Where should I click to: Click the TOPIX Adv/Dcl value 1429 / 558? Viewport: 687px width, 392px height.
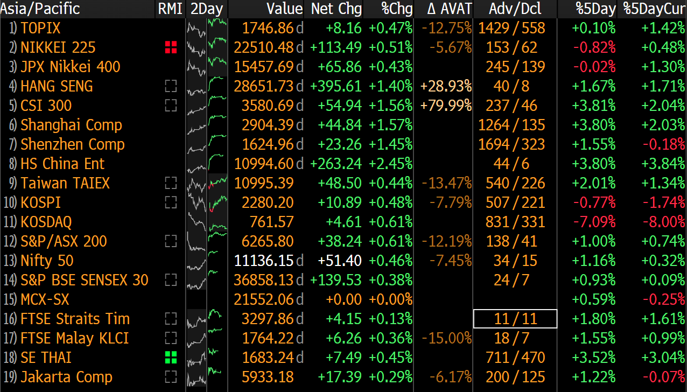[x=512, y=28]
